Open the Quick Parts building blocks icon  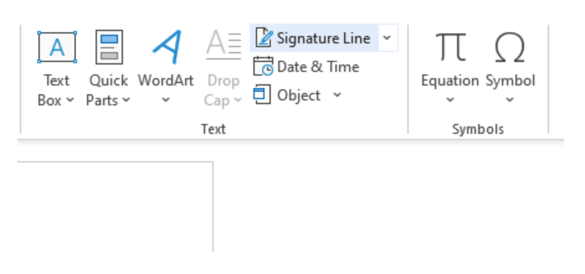(x=109, y=47)
